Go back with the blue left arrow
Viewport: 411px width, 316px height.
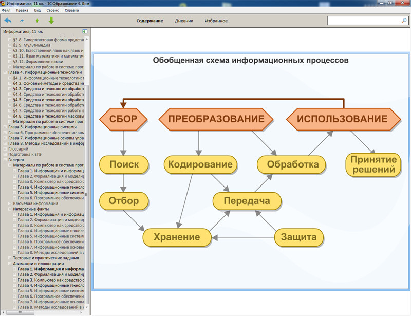click(8, 21)
